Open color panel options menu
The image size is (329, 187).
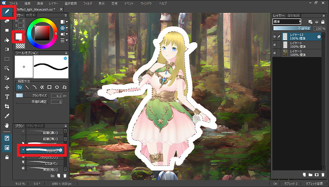coord(66,15)
